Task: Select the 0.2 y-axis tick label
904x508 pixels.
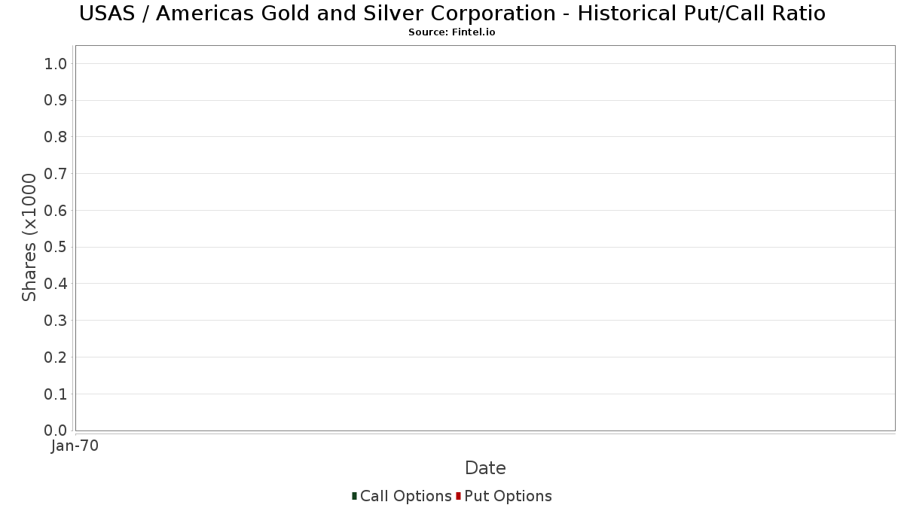Action: [56, 357]
